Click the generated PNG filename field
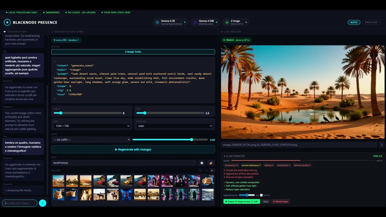The height and width of the screenshot is (217, 386). tap(299, 145)
